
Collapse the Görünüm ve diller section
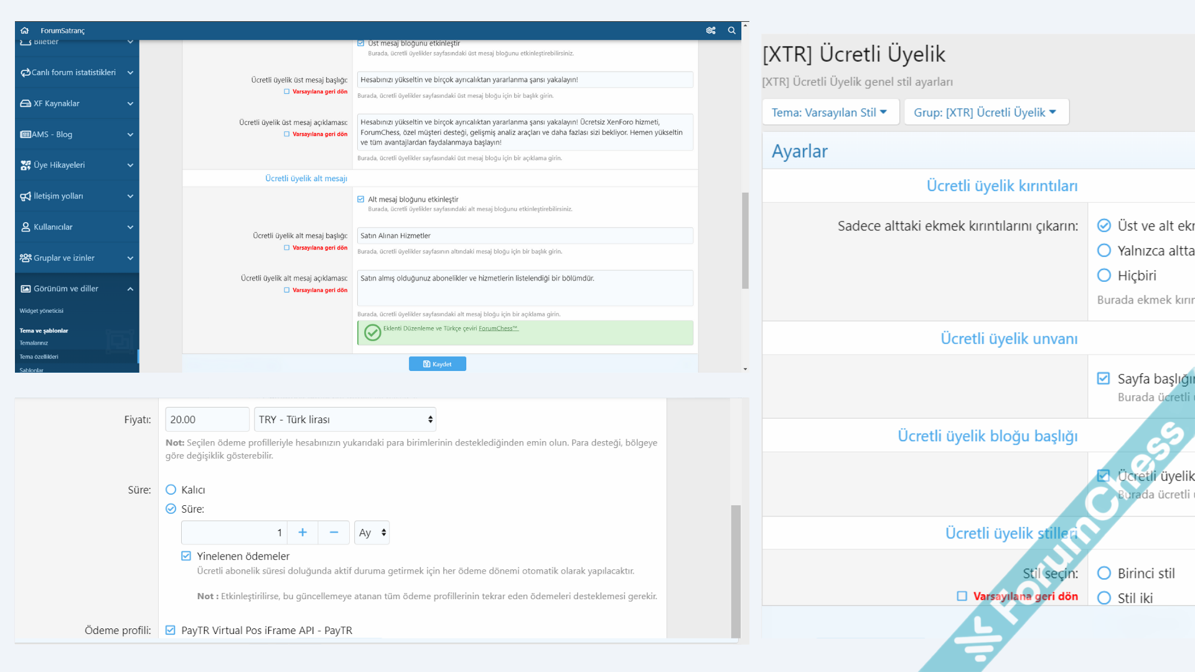130,289
